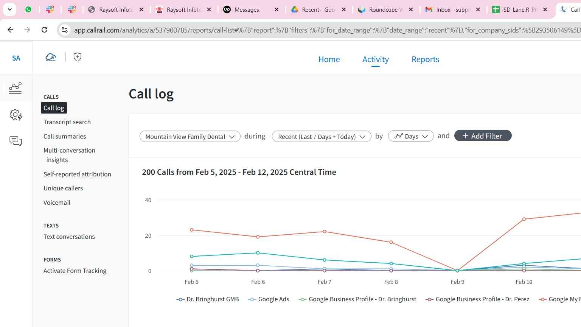
Task: Click the Add Filter button
Action: coord(483,136)
